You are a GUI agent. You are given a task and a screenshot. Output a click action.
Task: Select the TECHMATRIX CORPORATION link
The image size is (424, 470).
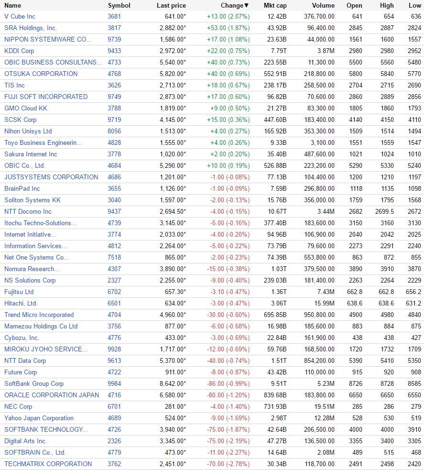point(48,464)
